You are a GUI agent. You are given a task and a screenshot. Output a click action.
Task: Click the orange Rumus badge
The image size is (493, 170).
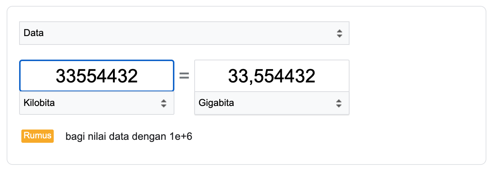tap(38, 136)
